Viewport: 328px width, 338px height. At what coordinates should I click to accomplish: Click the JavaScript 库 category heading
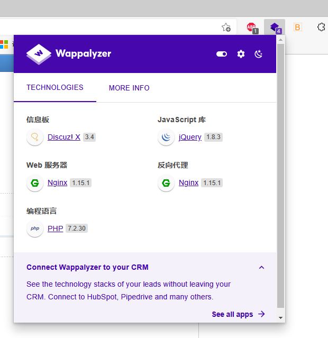tap(181, 120)
